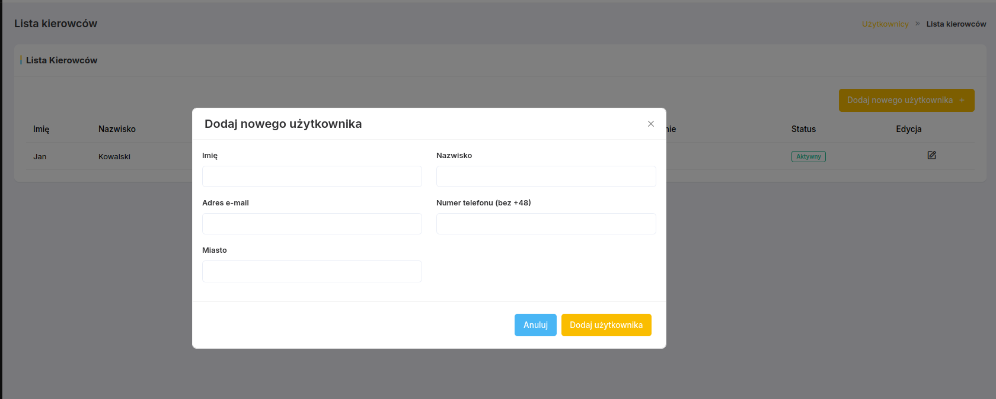Click the Numer telefonu (bez +48) label
The width and height of the screenshot is (996, 399).
point(483,203)
